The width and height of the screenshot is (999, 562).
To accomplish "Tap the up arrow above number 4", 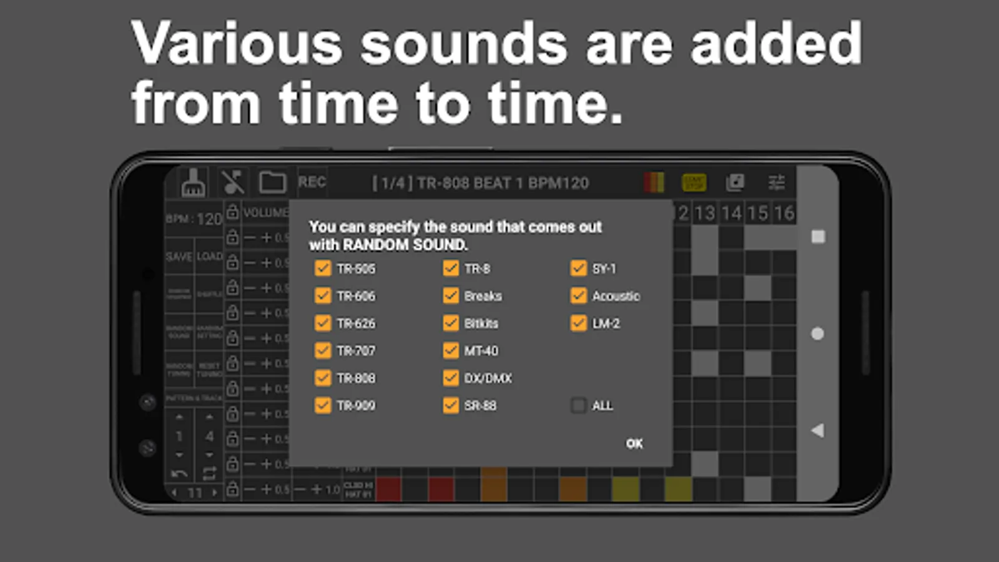I will 209,417.
